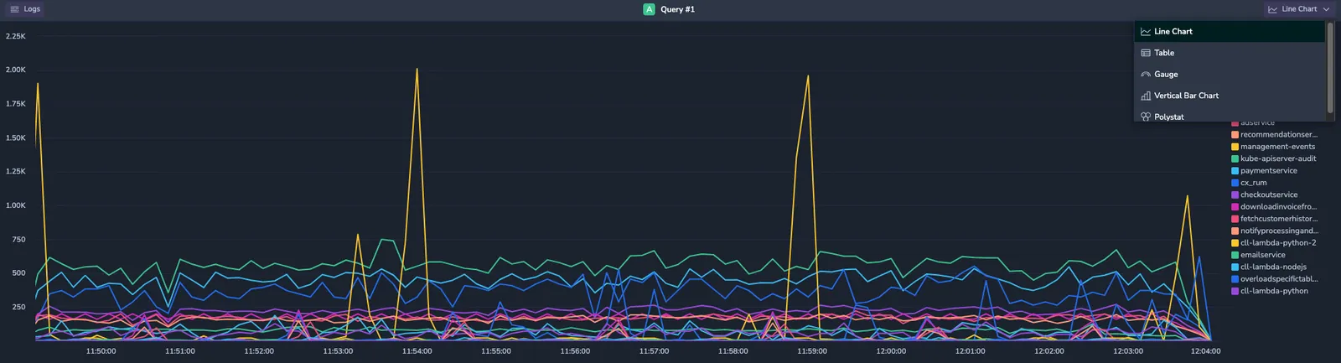Viewport: 1341px width, 363px height.
Task: Click the chevron beside Line Chart selector
Action: tap(1326, 9)
